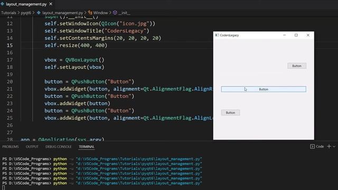Maximize the CodersLegacy window

pyautogui.click(x=296, y=35)
